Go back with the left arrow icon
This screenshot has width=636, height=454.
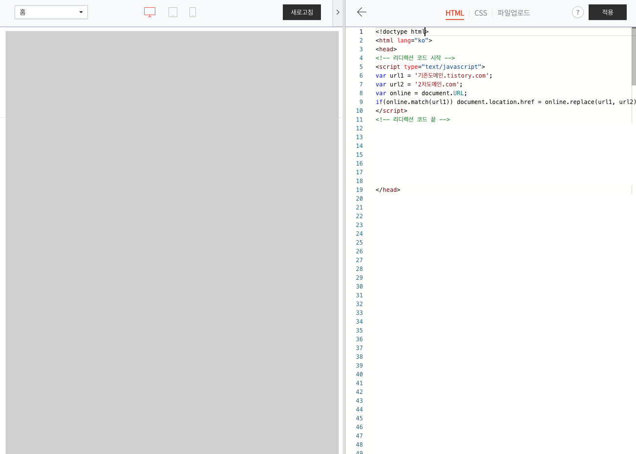(361, 12)
